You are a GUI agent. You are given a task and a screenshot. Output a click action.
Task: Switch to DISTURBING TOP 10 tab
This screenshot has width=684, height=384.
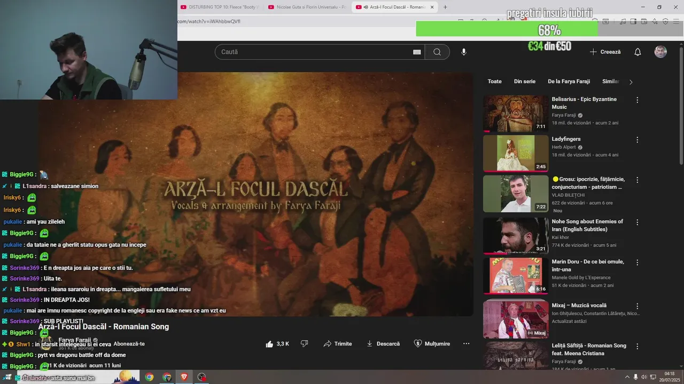(220, 7)
